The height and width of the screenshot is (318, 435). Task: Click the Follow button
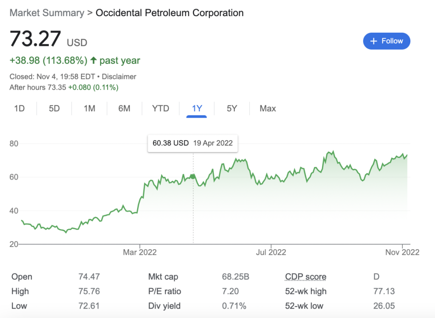tap(387, 41)
